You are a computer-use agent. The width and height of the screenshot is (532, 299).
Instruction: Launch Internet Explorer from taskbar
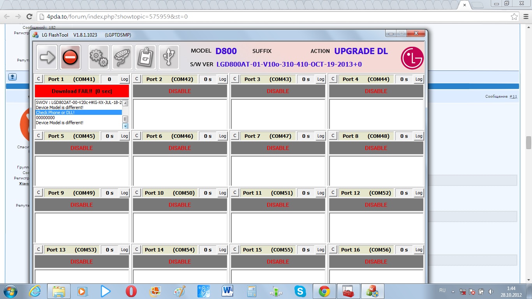[35, 291]
